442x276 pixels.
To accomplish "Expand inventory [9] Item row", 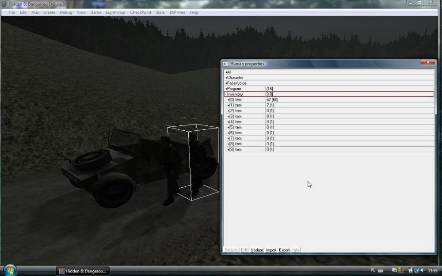I will pyautogui.click(x=229, y=150).
